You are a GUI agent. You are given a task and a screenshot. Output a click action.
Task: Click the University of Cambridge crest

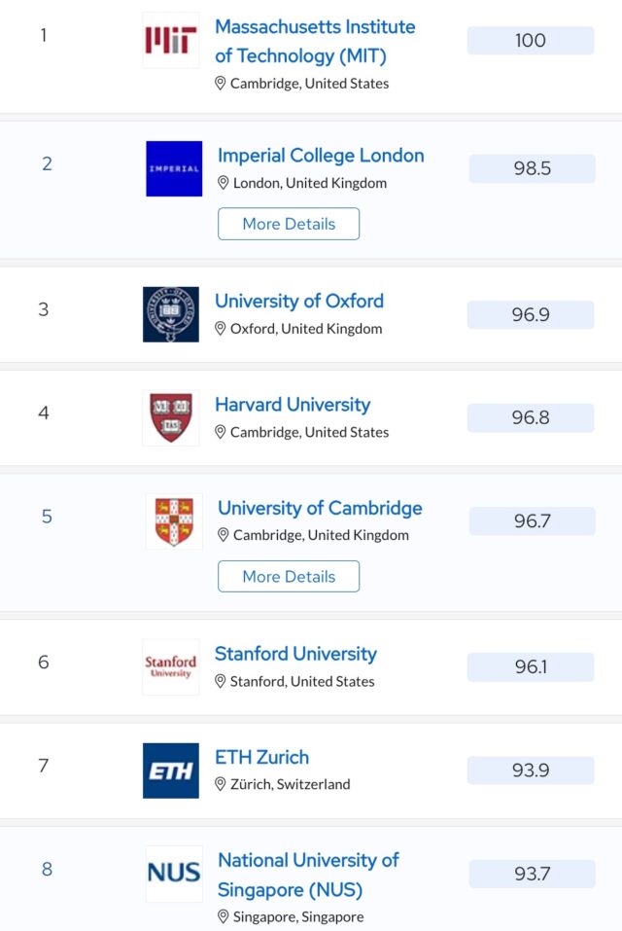pyautogui.click(x=174, y=520)
